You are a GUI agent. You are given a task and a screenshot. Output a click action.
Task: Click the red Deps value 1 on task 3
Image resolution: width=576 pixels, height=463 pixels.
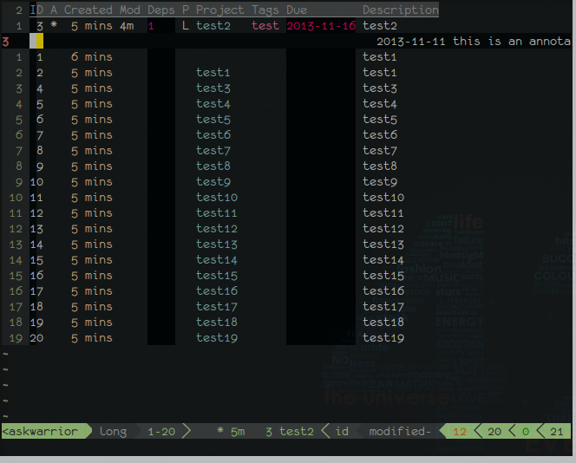coord(151,26)
